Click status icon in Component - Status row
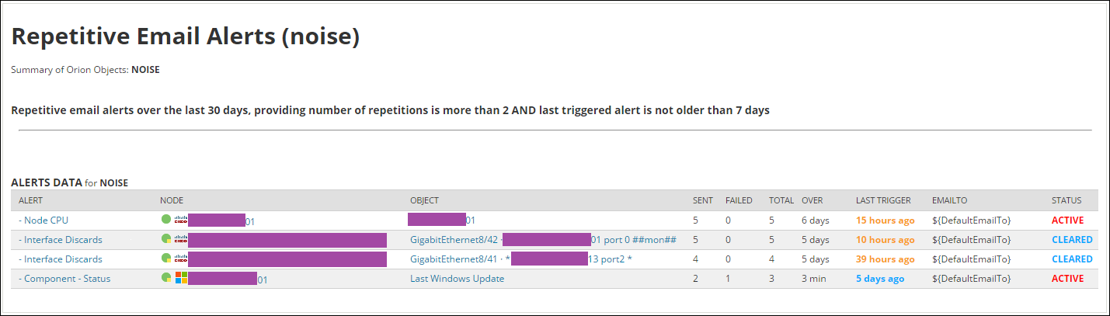Image resolution: width=1110 pixels, height=316 pixels. click(x=165, y=278)
